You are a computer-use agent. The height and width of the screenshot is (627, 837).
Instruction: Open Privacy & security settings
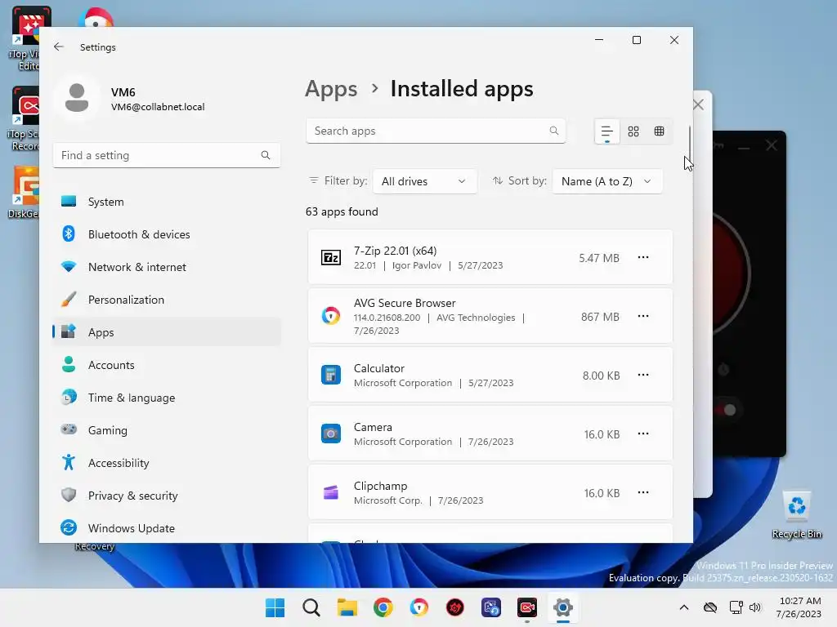click(167, 496)
